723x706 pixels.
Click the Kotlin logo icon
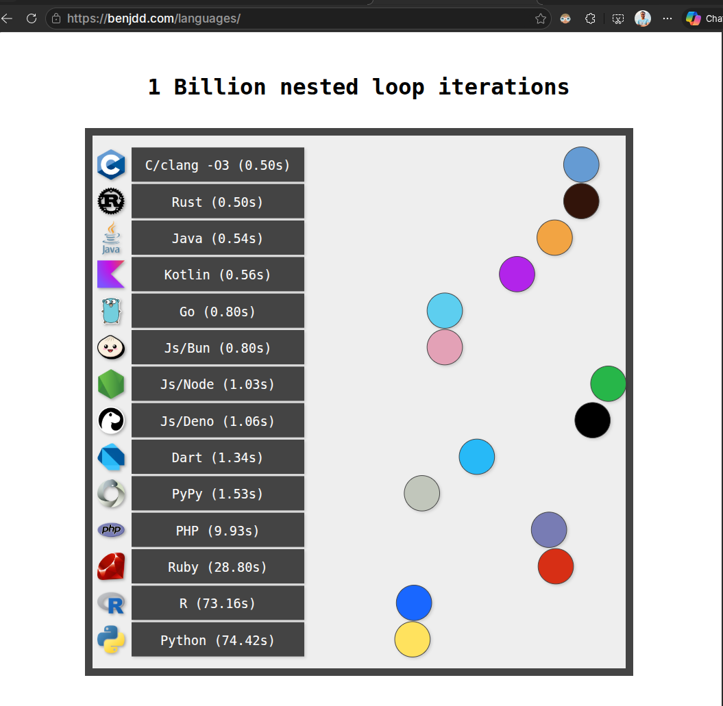pos(111,274)
